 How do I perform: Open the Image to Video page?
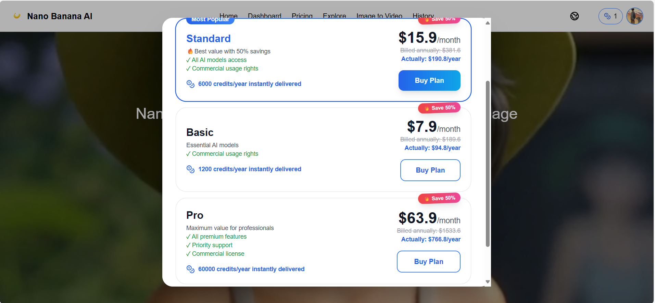click(x=379, y=15)
